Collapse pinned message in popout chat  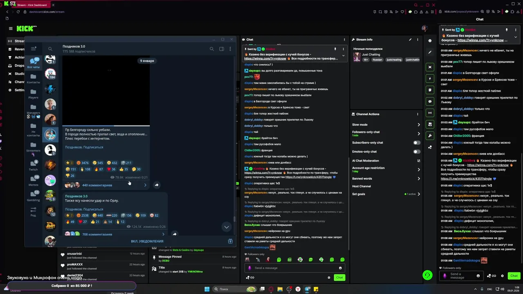(516, 37)
